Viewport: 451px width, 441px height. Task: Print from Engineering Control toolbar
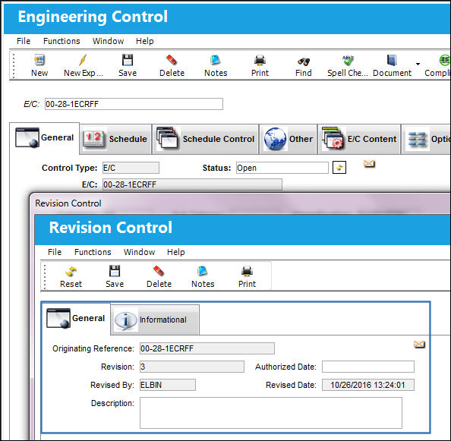click(260, 65)
